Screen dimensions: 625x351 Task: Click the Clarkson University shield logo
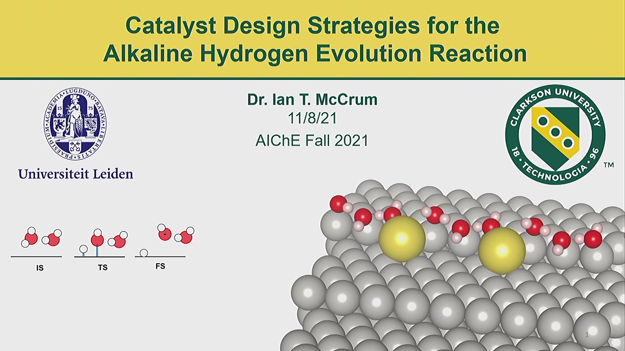tap(555, 135)
